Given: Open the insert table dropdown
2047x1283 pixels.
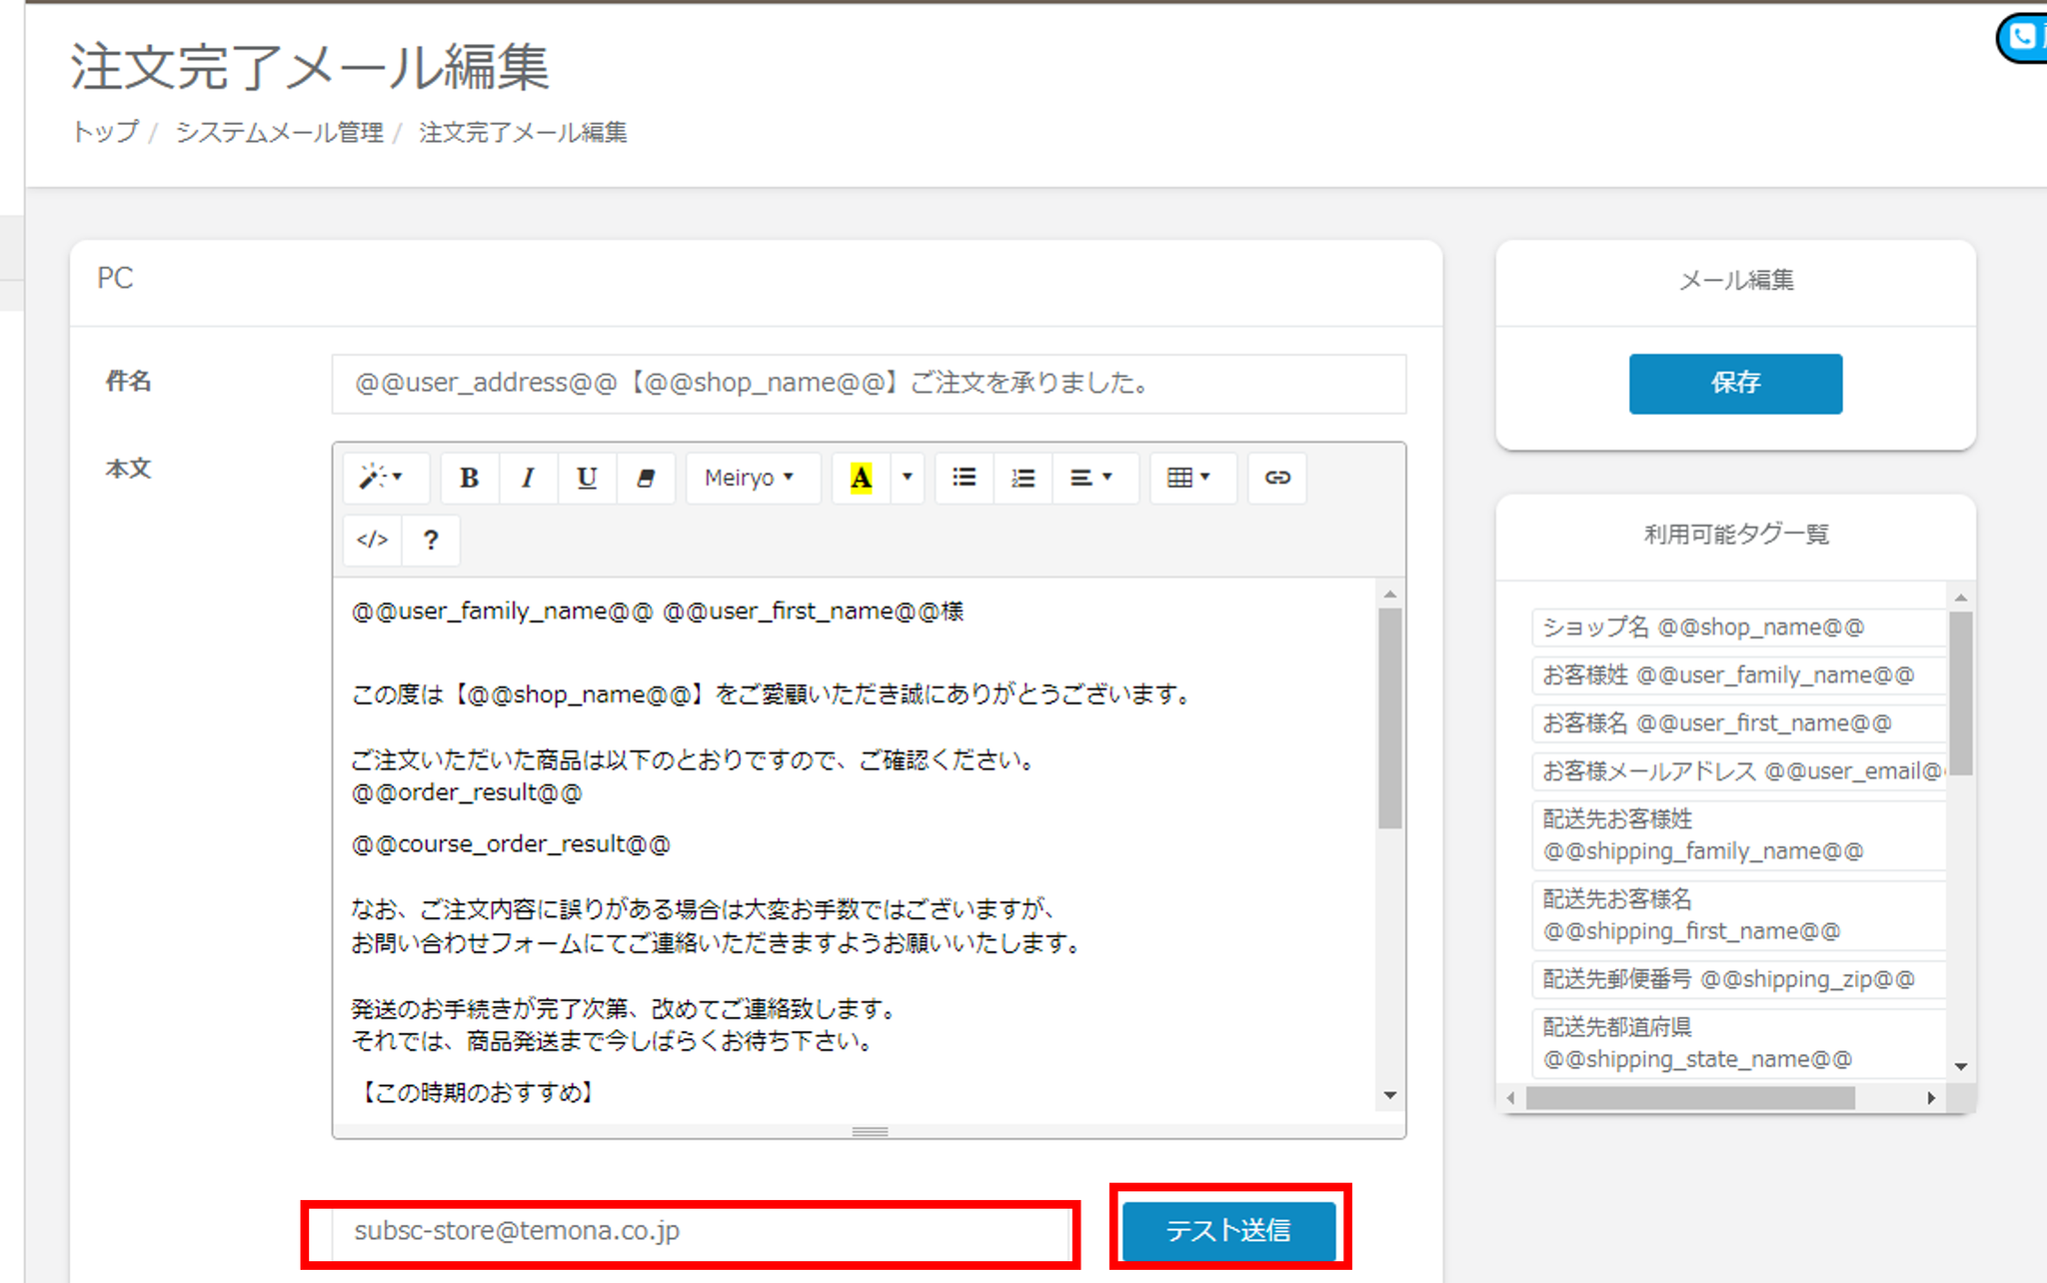Looking at the screenshot, I should click(x=1188, y=478).
